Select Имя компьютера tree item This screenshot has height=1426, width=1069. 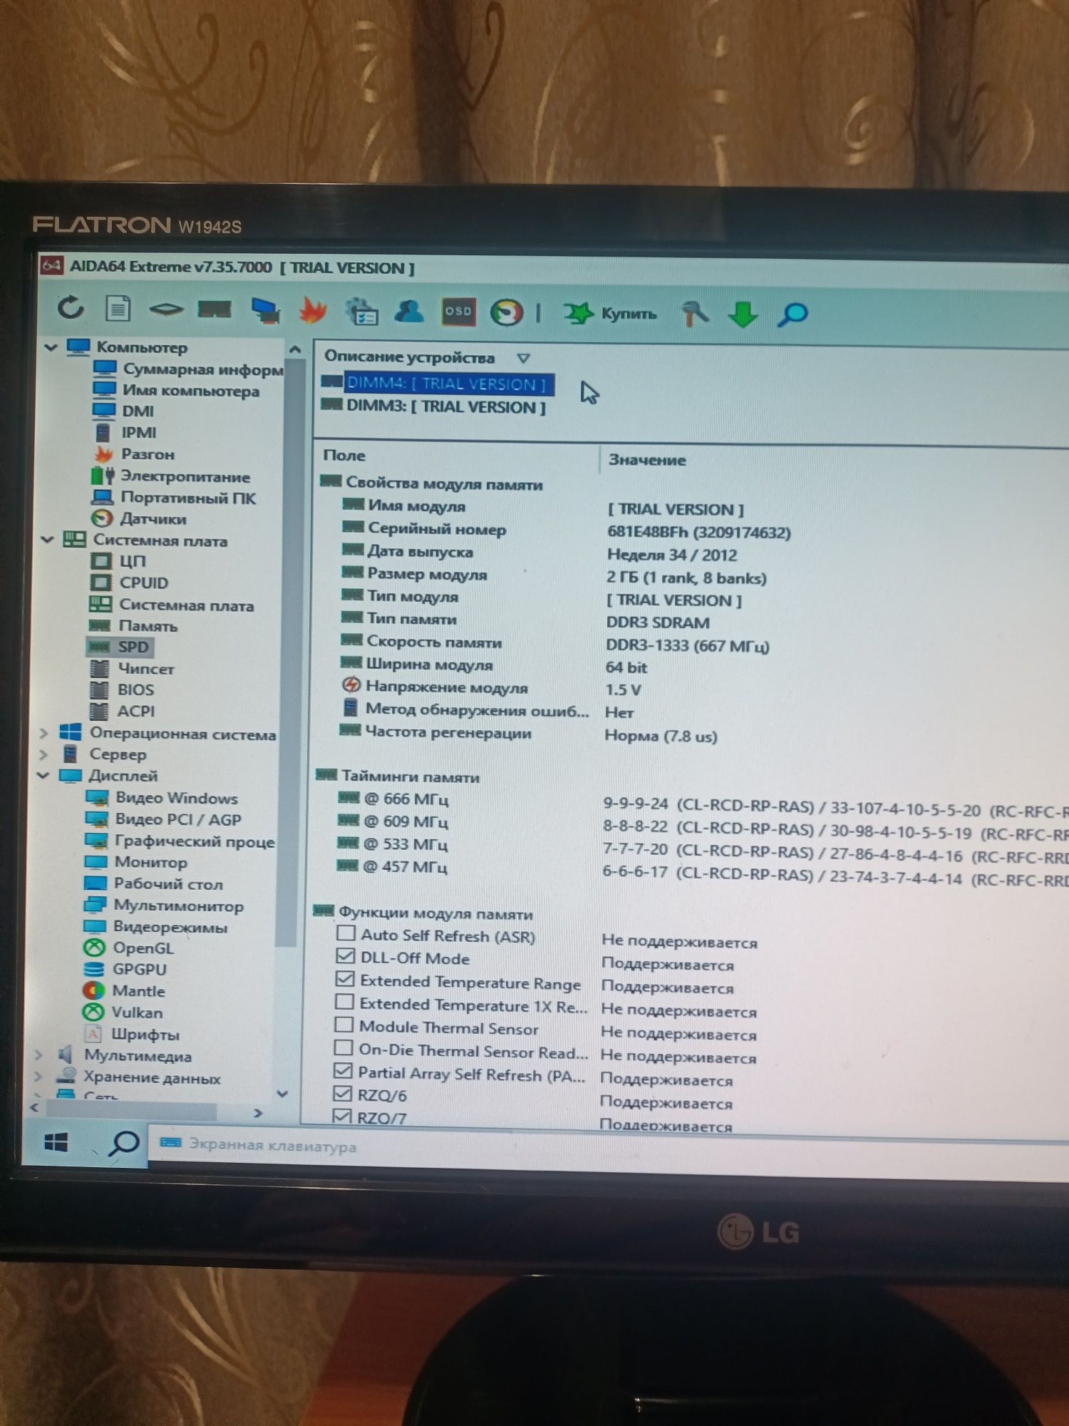point(176,390)
